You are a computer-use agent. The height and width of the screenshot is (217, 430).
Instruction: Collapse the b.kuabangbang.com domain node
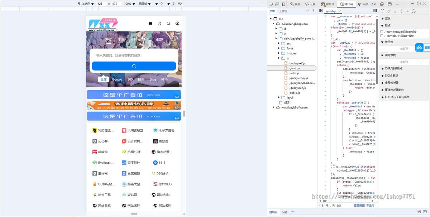(273, 24)
